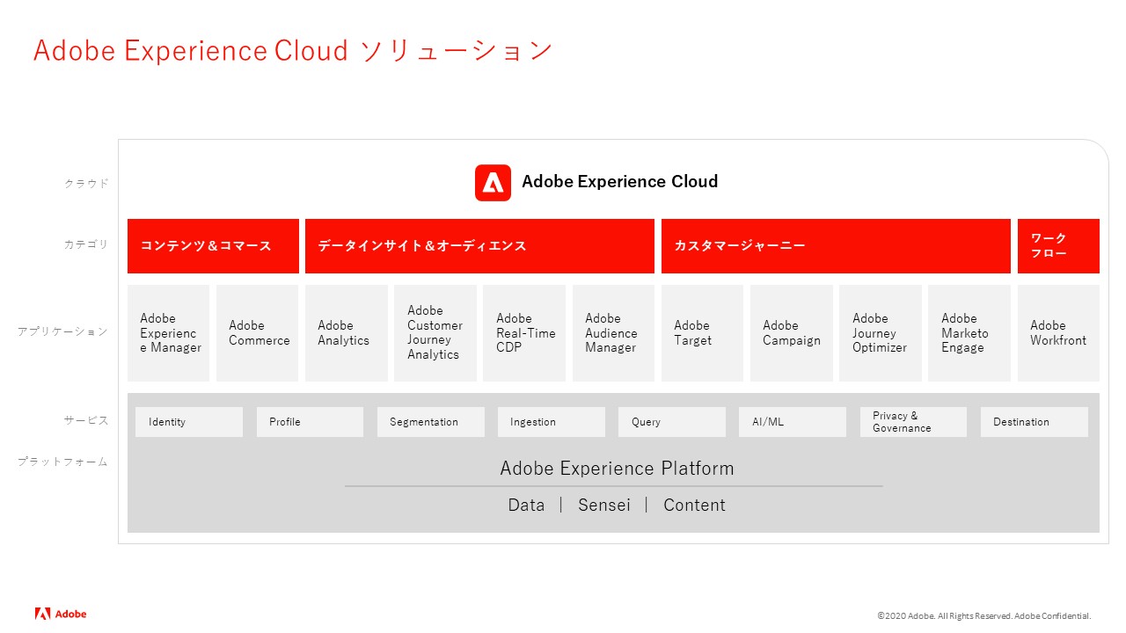Click the Adobe logo in the footer
1126x633 pixels.
pos(61,614)
